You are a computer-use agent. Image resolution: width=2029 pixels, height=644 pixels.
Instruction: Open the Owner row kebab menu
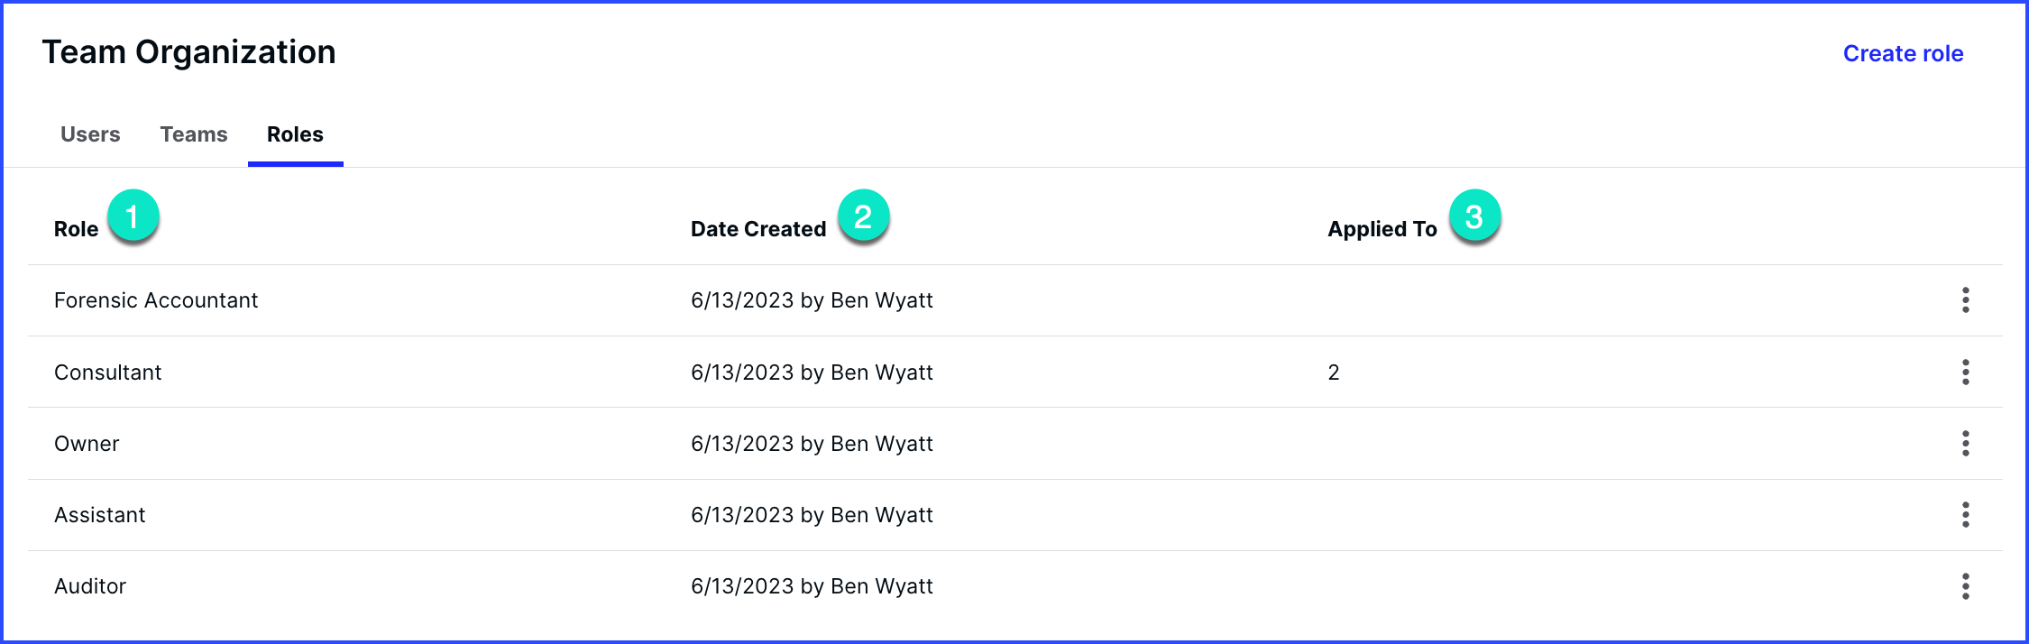(x=1965, y=443)
